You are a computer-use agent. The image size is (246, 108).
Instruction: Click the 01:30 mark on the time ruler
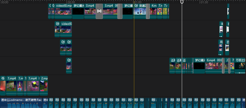point(204,2)
